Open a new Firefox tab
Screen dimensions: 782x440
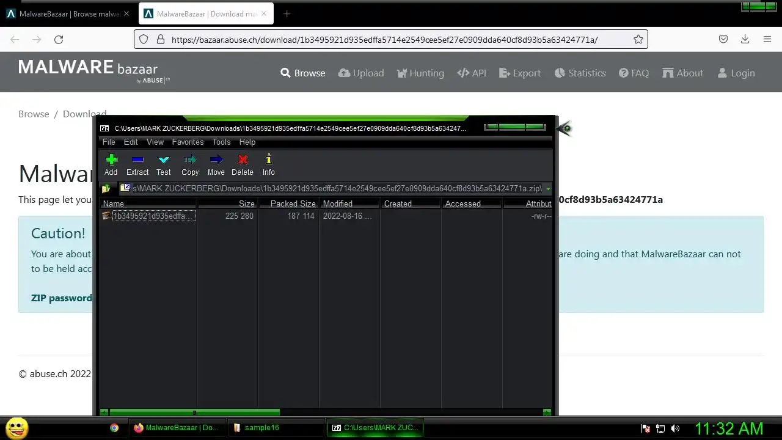click(x=287, y=14)
